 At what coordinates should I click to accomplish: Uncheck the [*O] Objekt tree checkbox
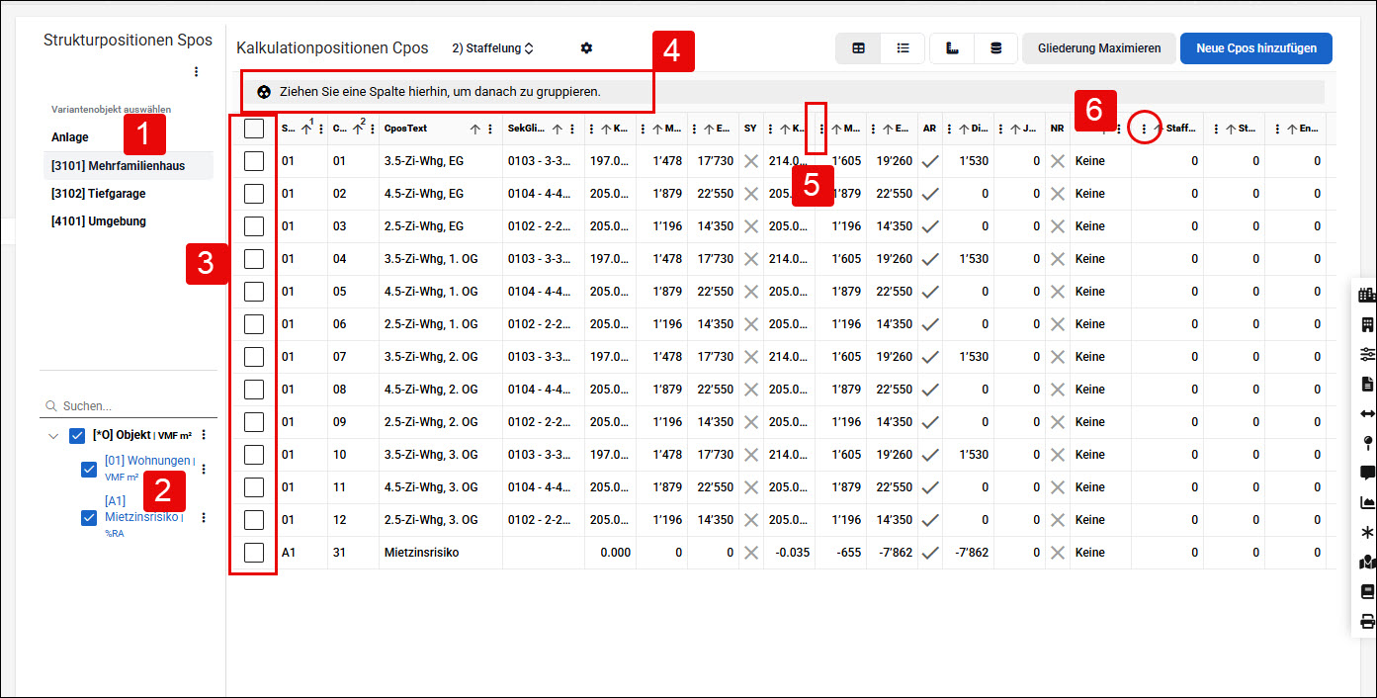click(77, 435)
